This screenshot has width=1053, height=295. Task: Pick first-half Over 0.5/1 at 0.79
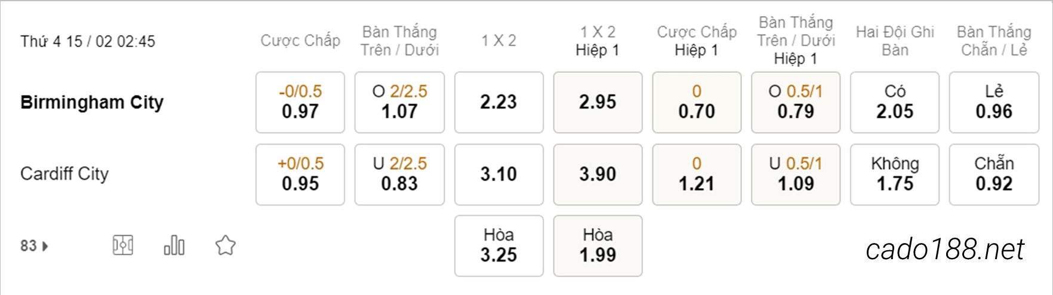coord(796,102)
